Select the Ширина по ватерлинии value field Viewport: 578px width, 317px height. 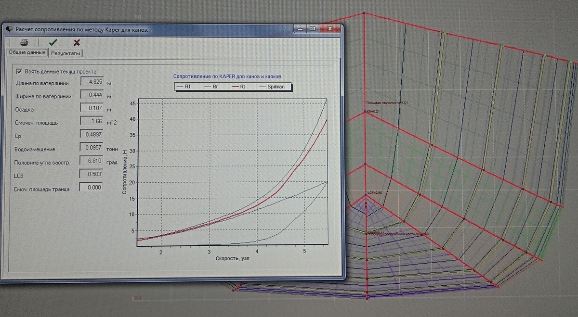click(x=92, y=96)
